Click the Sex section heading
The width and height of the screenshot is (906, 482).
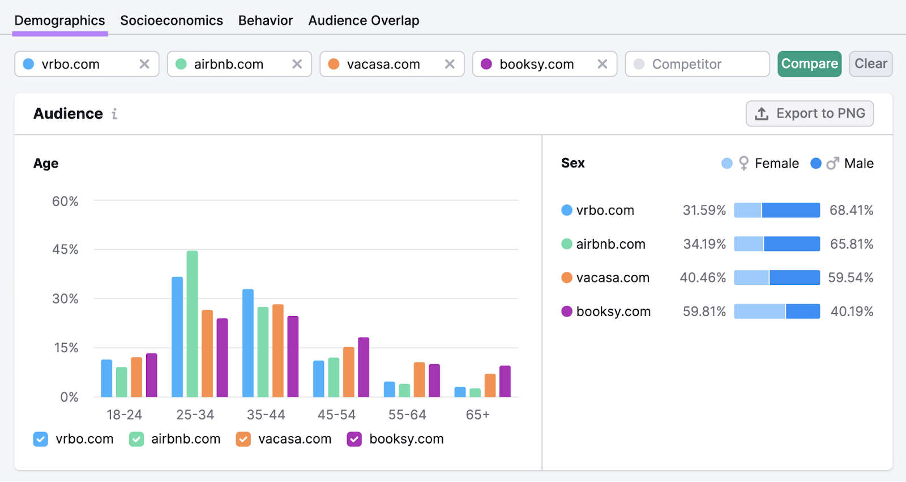point(573,163)
